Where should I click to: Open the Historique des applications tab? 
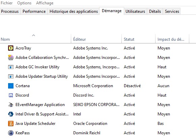(x=74, y=11)
